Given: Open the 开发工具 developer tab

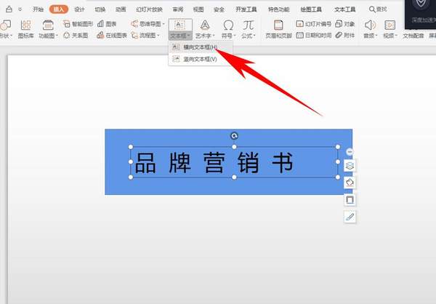Looking at the screenshot, I should pos(246,9).
